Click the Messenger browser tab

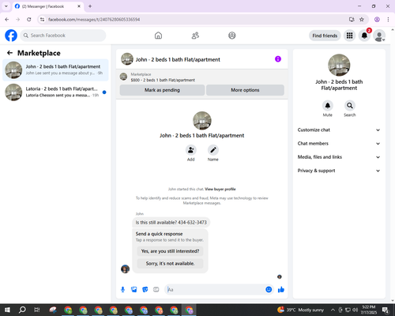(x=47, y=6)
